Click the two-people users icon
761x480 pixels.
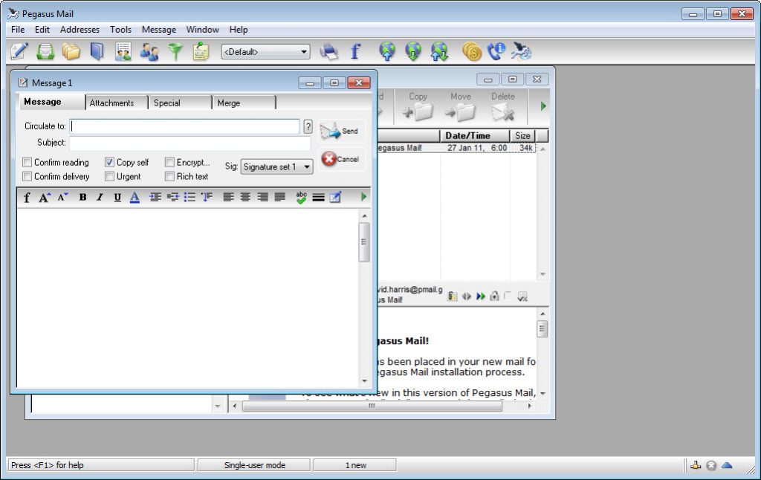click(x=149, y=51)
